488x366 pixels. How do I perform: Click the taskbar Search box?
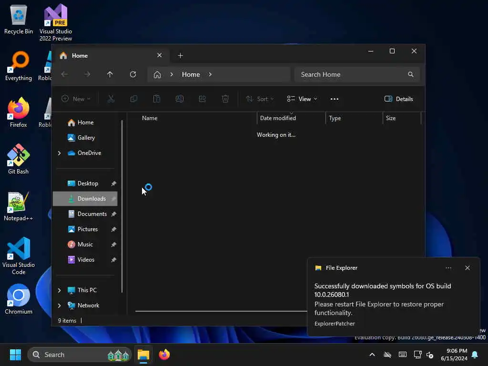pyautogui.click(x=80, y=355)
